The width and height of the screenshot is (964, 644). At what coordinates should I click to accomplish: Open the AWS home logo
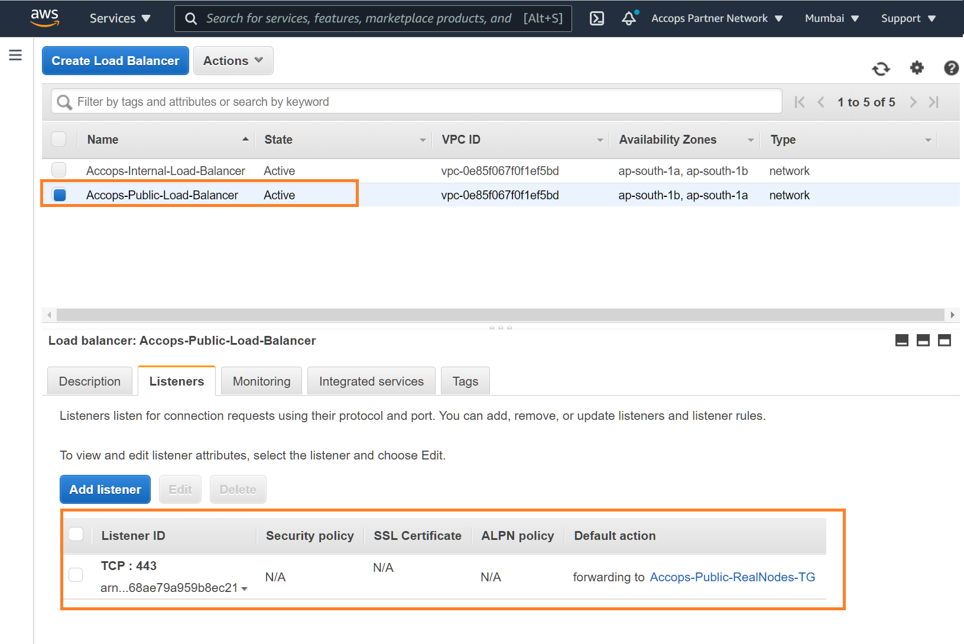coord(45,18)
